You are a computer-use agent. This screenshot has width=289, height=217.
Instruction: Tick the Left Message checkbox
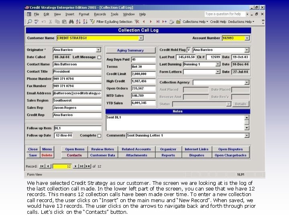click(x=100, y=57)
